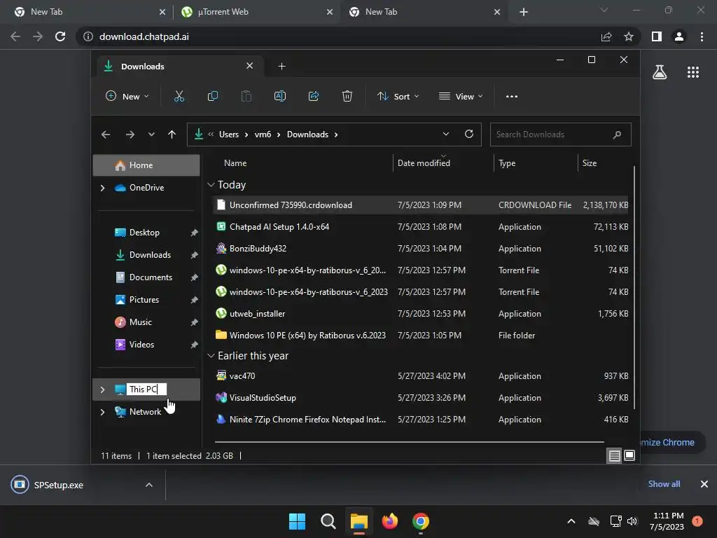Open Chrome profile avatar

coord(679,36)
